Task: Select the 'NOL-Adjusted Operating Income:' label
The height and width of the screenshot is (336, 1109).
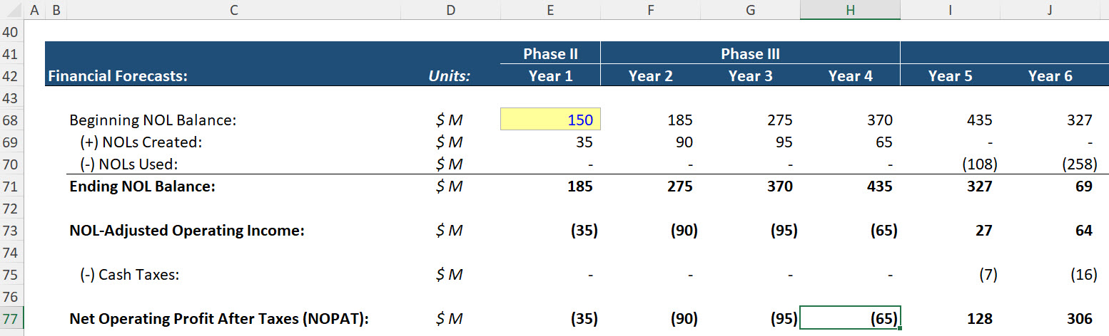Action: point(187,231)
